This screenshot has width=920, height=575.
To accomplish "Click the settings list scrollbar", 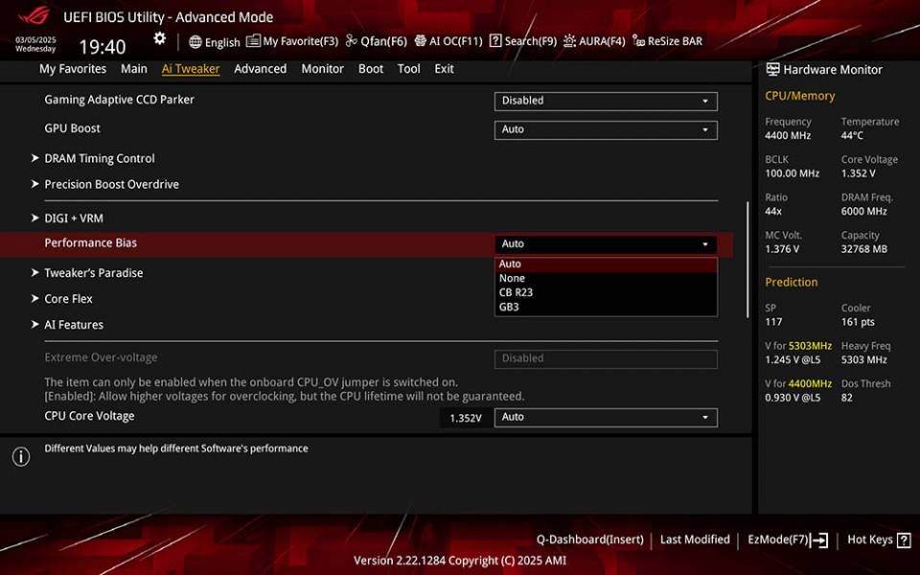I will click(747, 260).
